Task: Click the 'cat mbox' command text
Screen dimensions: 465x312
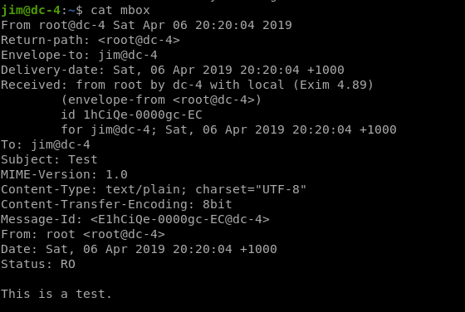Action: 120,10
